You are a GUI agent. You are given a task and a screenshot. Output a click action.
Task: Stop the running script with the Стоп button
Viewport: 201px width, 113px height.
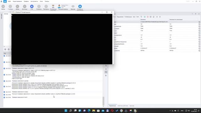pyautogui.click(x=32, y=7)
